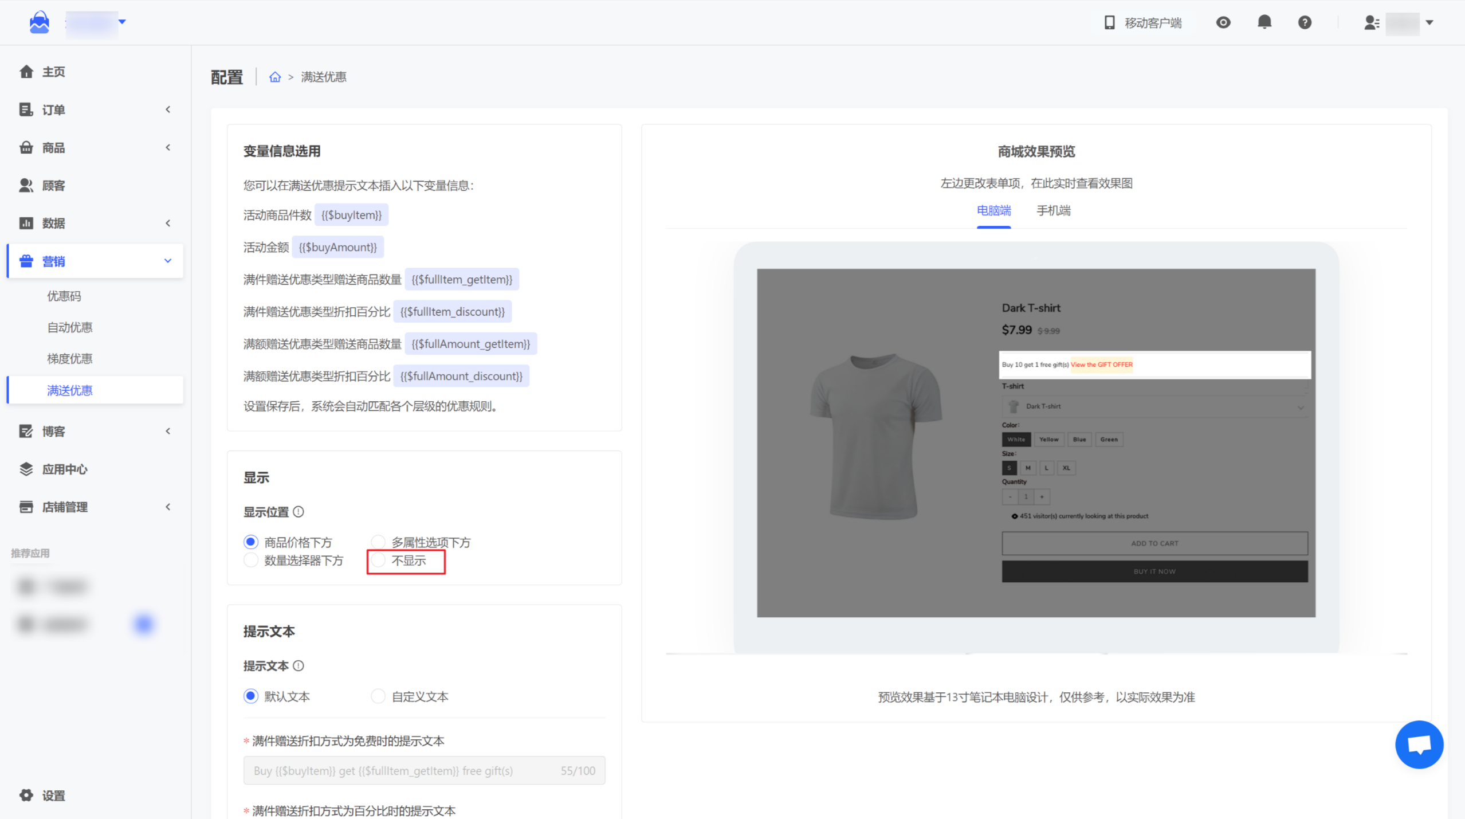Expand the 订单 menu chevron
The height and width of the screenshot is (819, 1465).
coord(168,109)
